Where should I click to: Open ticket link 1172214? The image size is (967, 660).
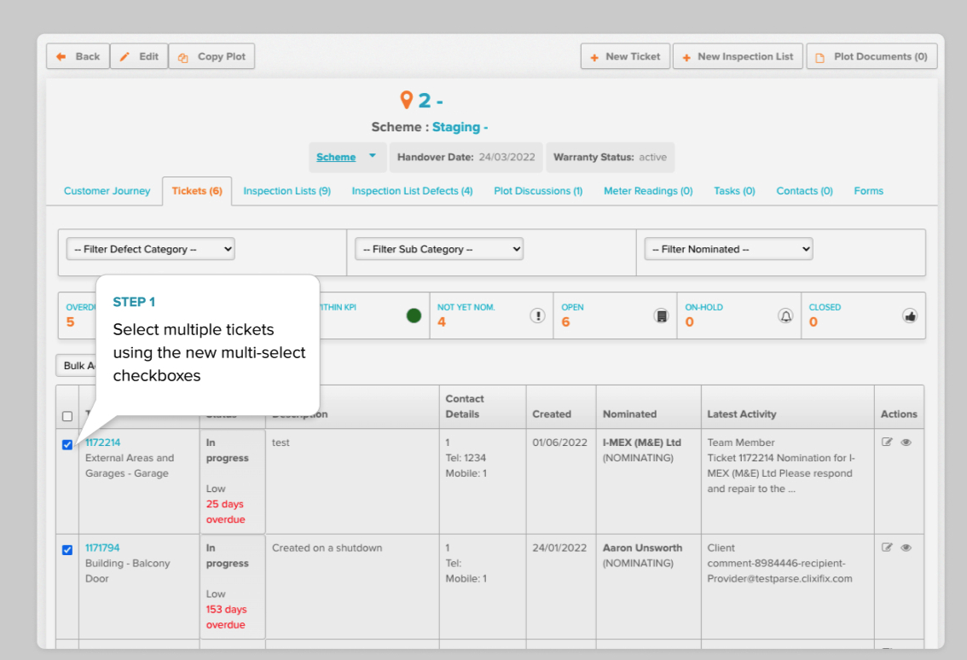pos(102,443)
